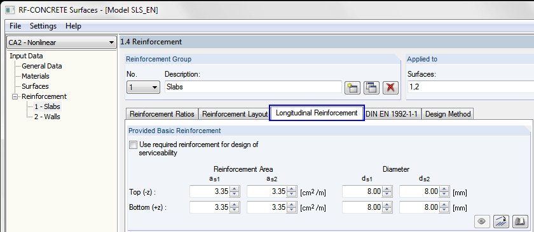
Task: Select 2 - Walls tree entry
Action: point(47,117)
